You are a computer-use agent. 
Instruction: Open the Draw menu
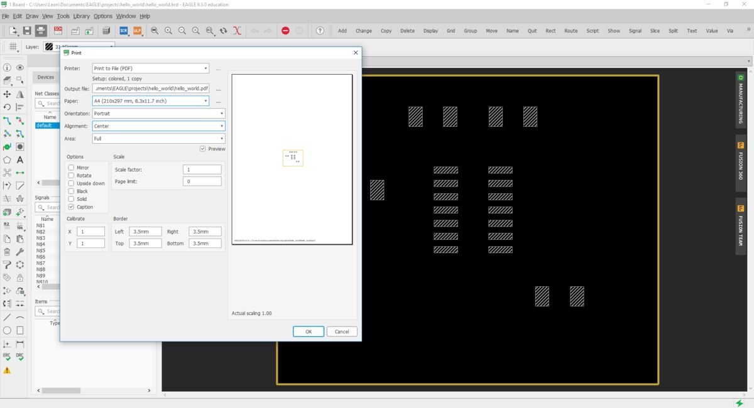pyautogui.click(x=31, y=16)
